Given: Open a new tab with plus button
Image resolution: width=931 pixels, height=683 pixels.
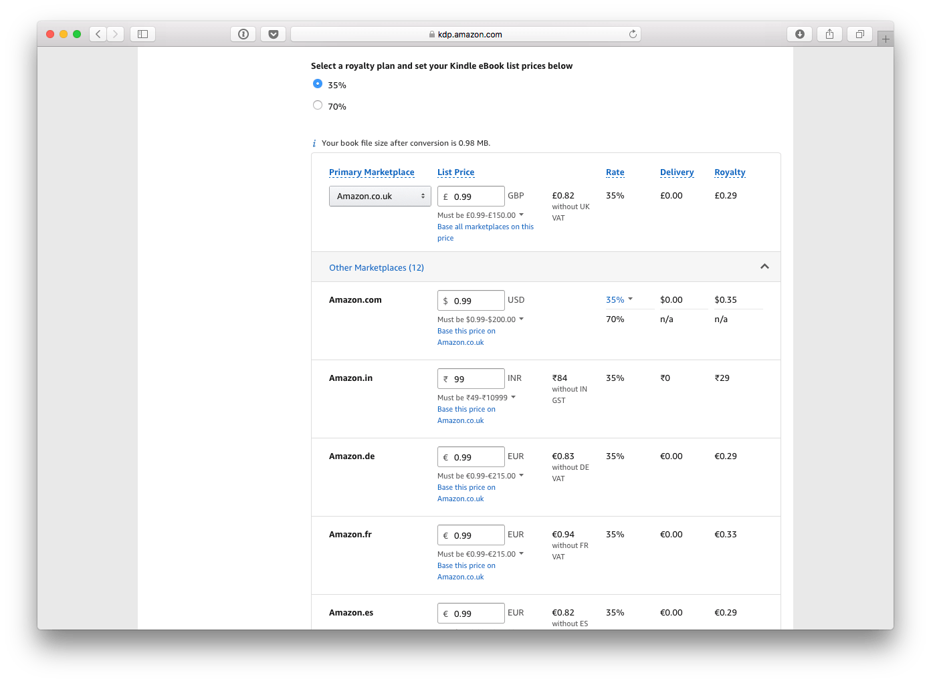Looking at the screenshot, I should click(886, 39).
